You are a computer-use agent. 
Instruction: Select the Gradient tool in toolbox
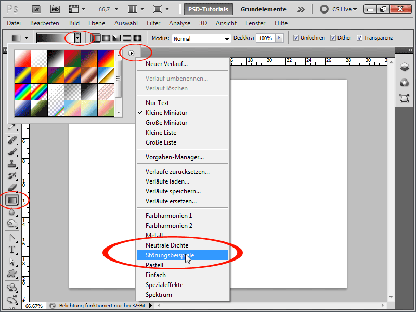coord(12,200)
